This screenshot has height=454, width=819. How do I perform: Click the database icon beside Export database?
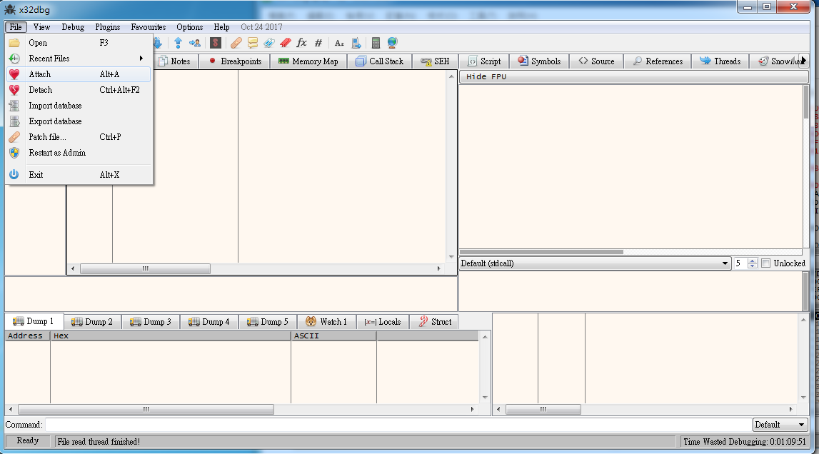point(14,121)
